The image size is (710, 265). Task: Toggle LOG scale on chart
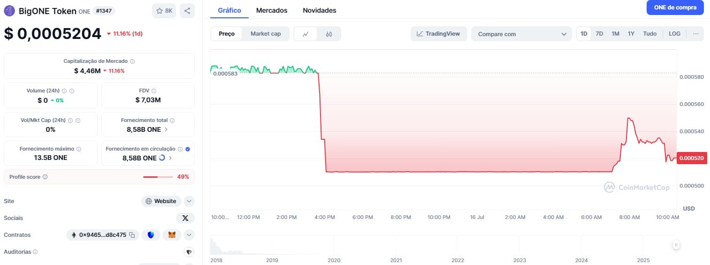tap(675, 34)
